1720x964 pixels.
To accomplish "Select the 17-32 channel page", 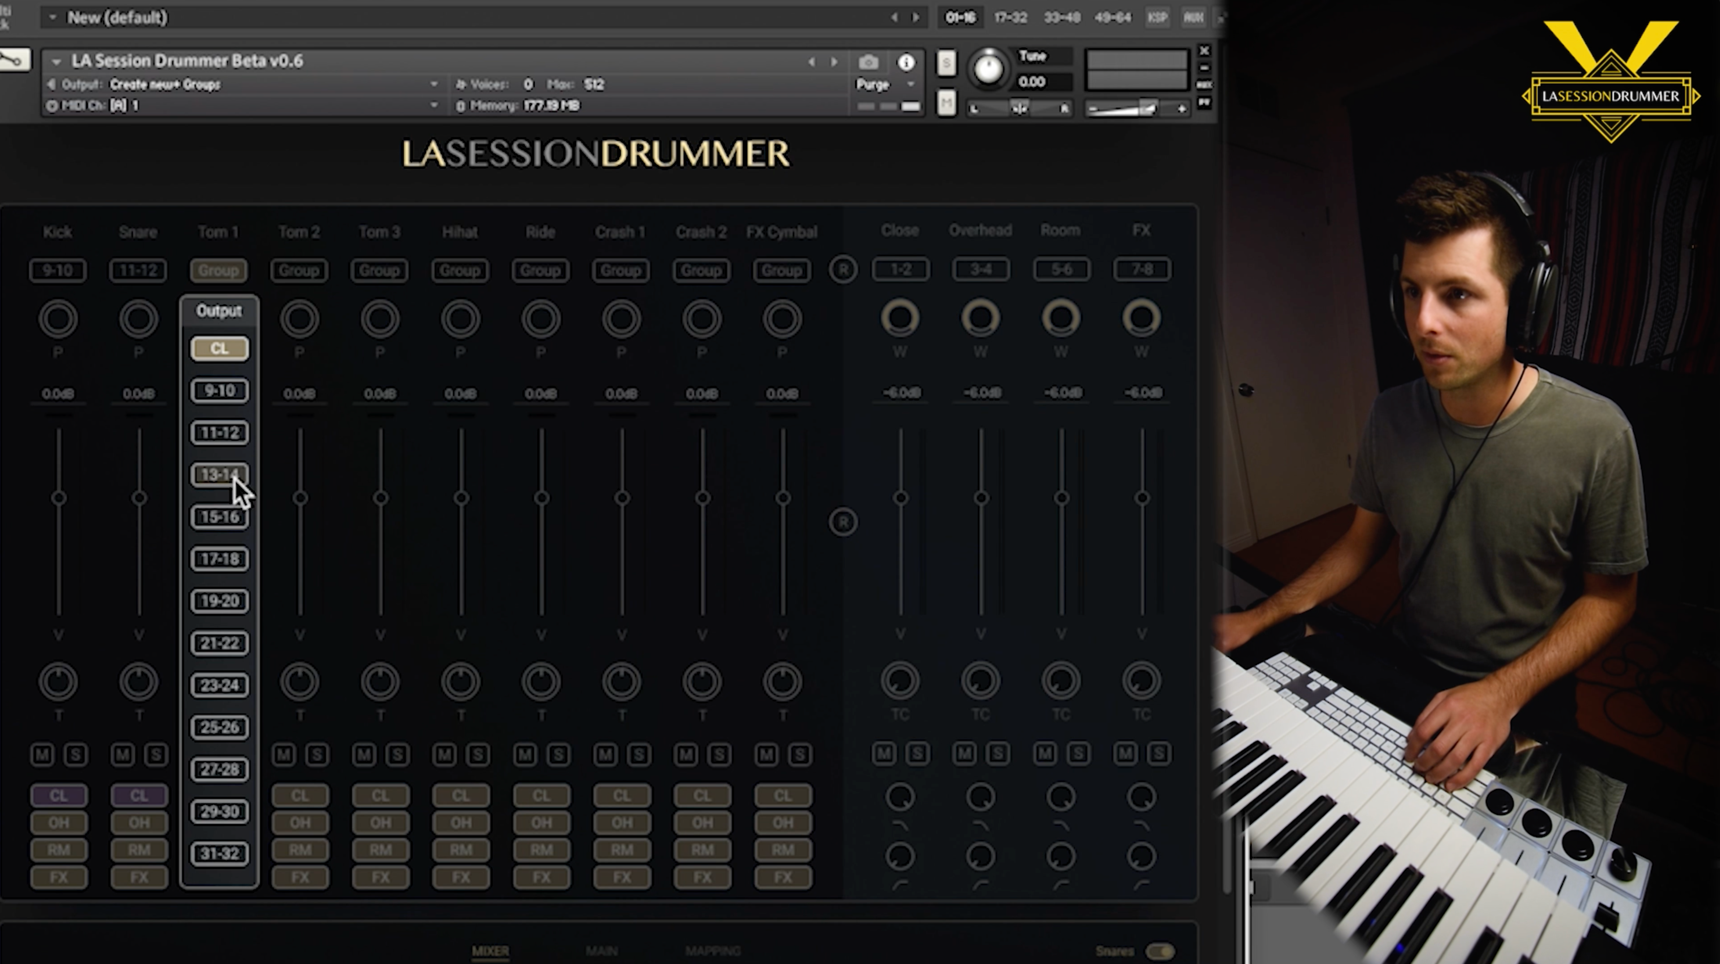I will pos(1010,18).
